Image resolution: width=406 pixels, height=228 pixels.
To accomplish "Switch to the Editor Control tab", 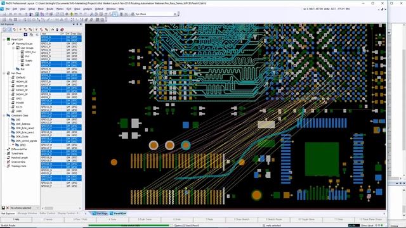I will (48, 213).
